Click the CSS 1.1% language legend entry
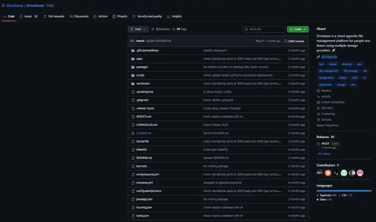The image size is (376, 222). coord(346,195)
